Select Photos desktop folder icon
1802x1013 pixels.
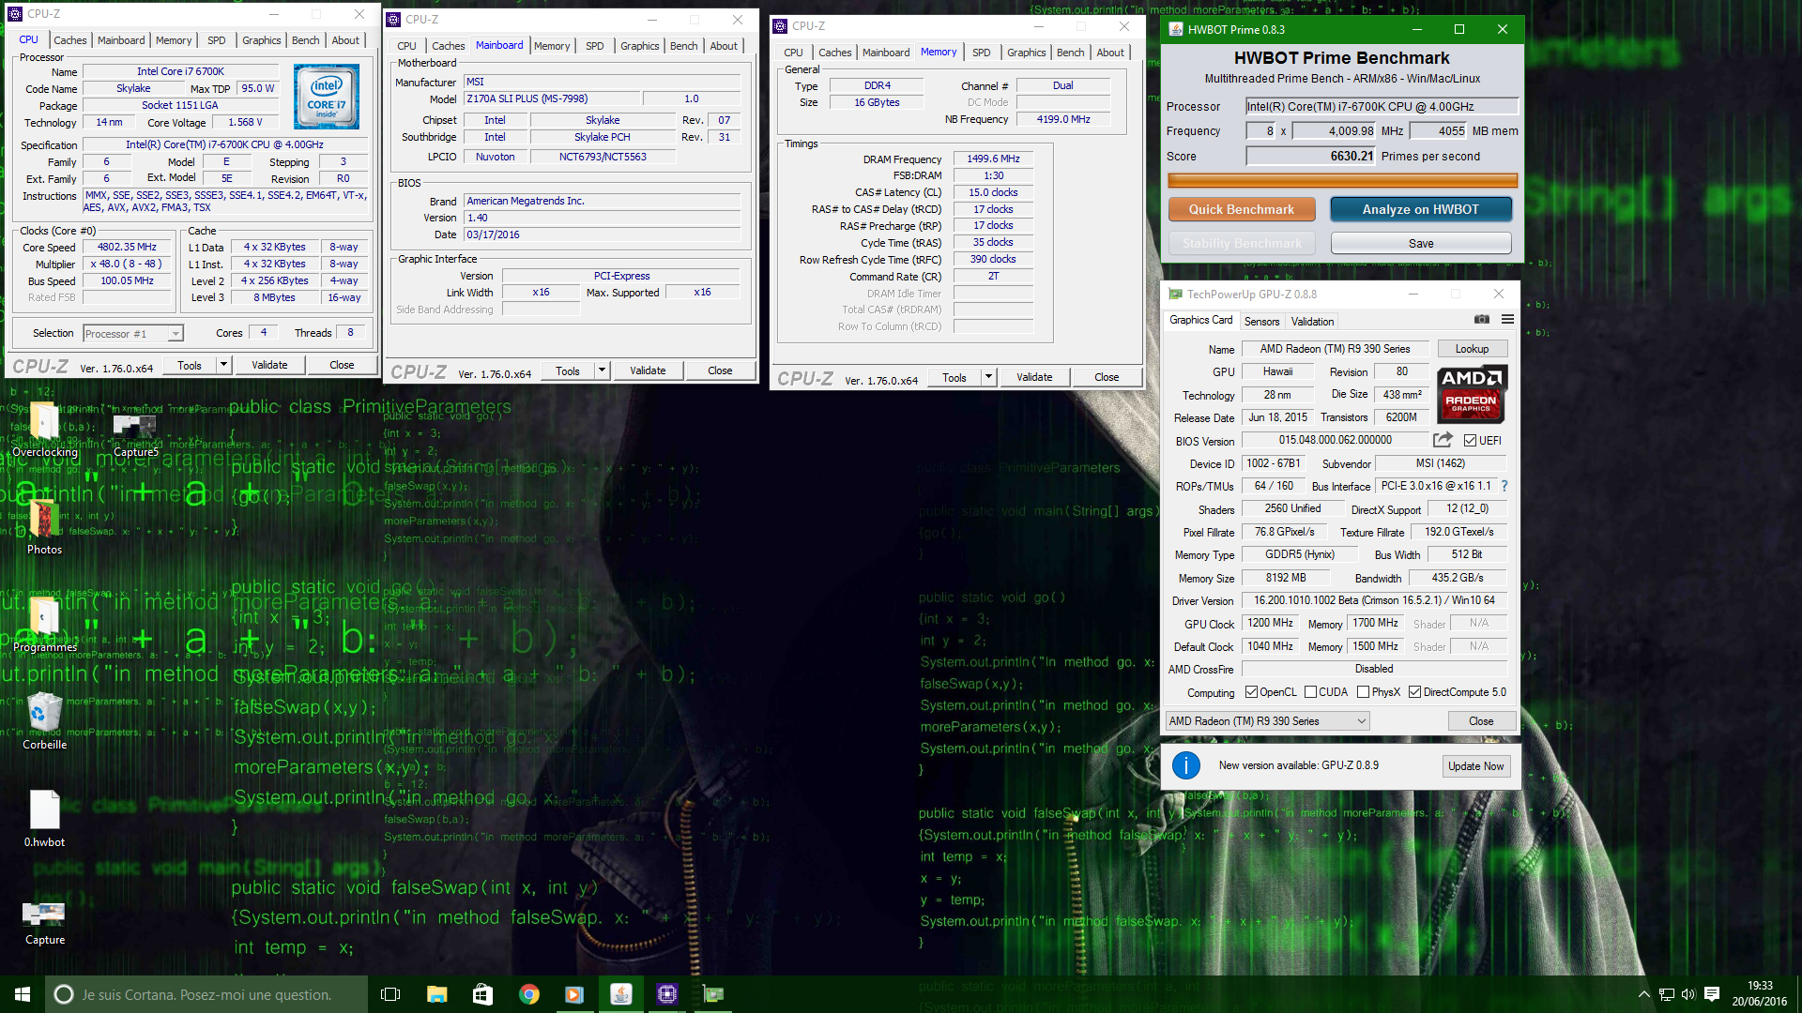44,519
